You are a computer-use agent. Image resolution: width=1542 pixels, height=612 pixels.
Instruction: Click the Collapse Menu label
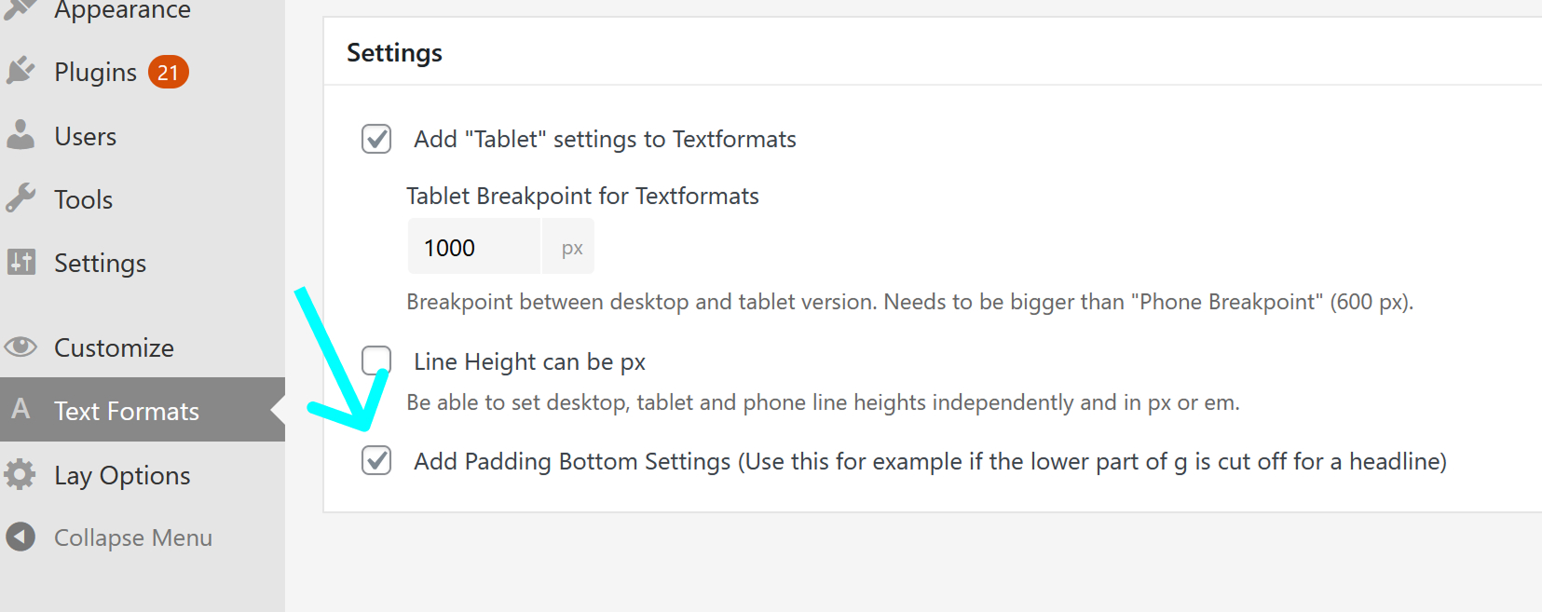pos(133,537)
